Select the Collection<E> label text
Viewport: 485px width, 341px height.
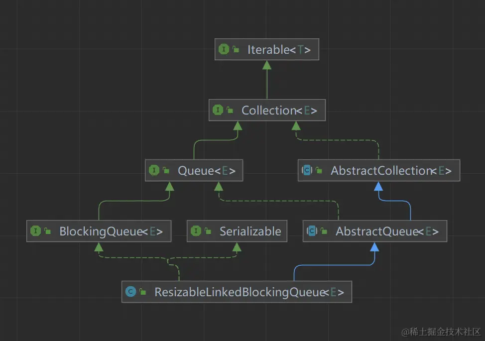click(279, 111)
